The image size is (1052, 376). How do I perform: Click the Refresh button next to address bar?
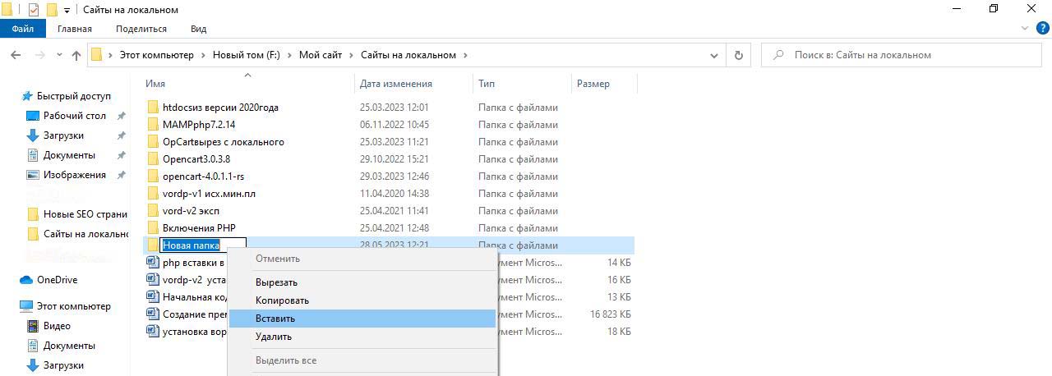click(738, 55)
